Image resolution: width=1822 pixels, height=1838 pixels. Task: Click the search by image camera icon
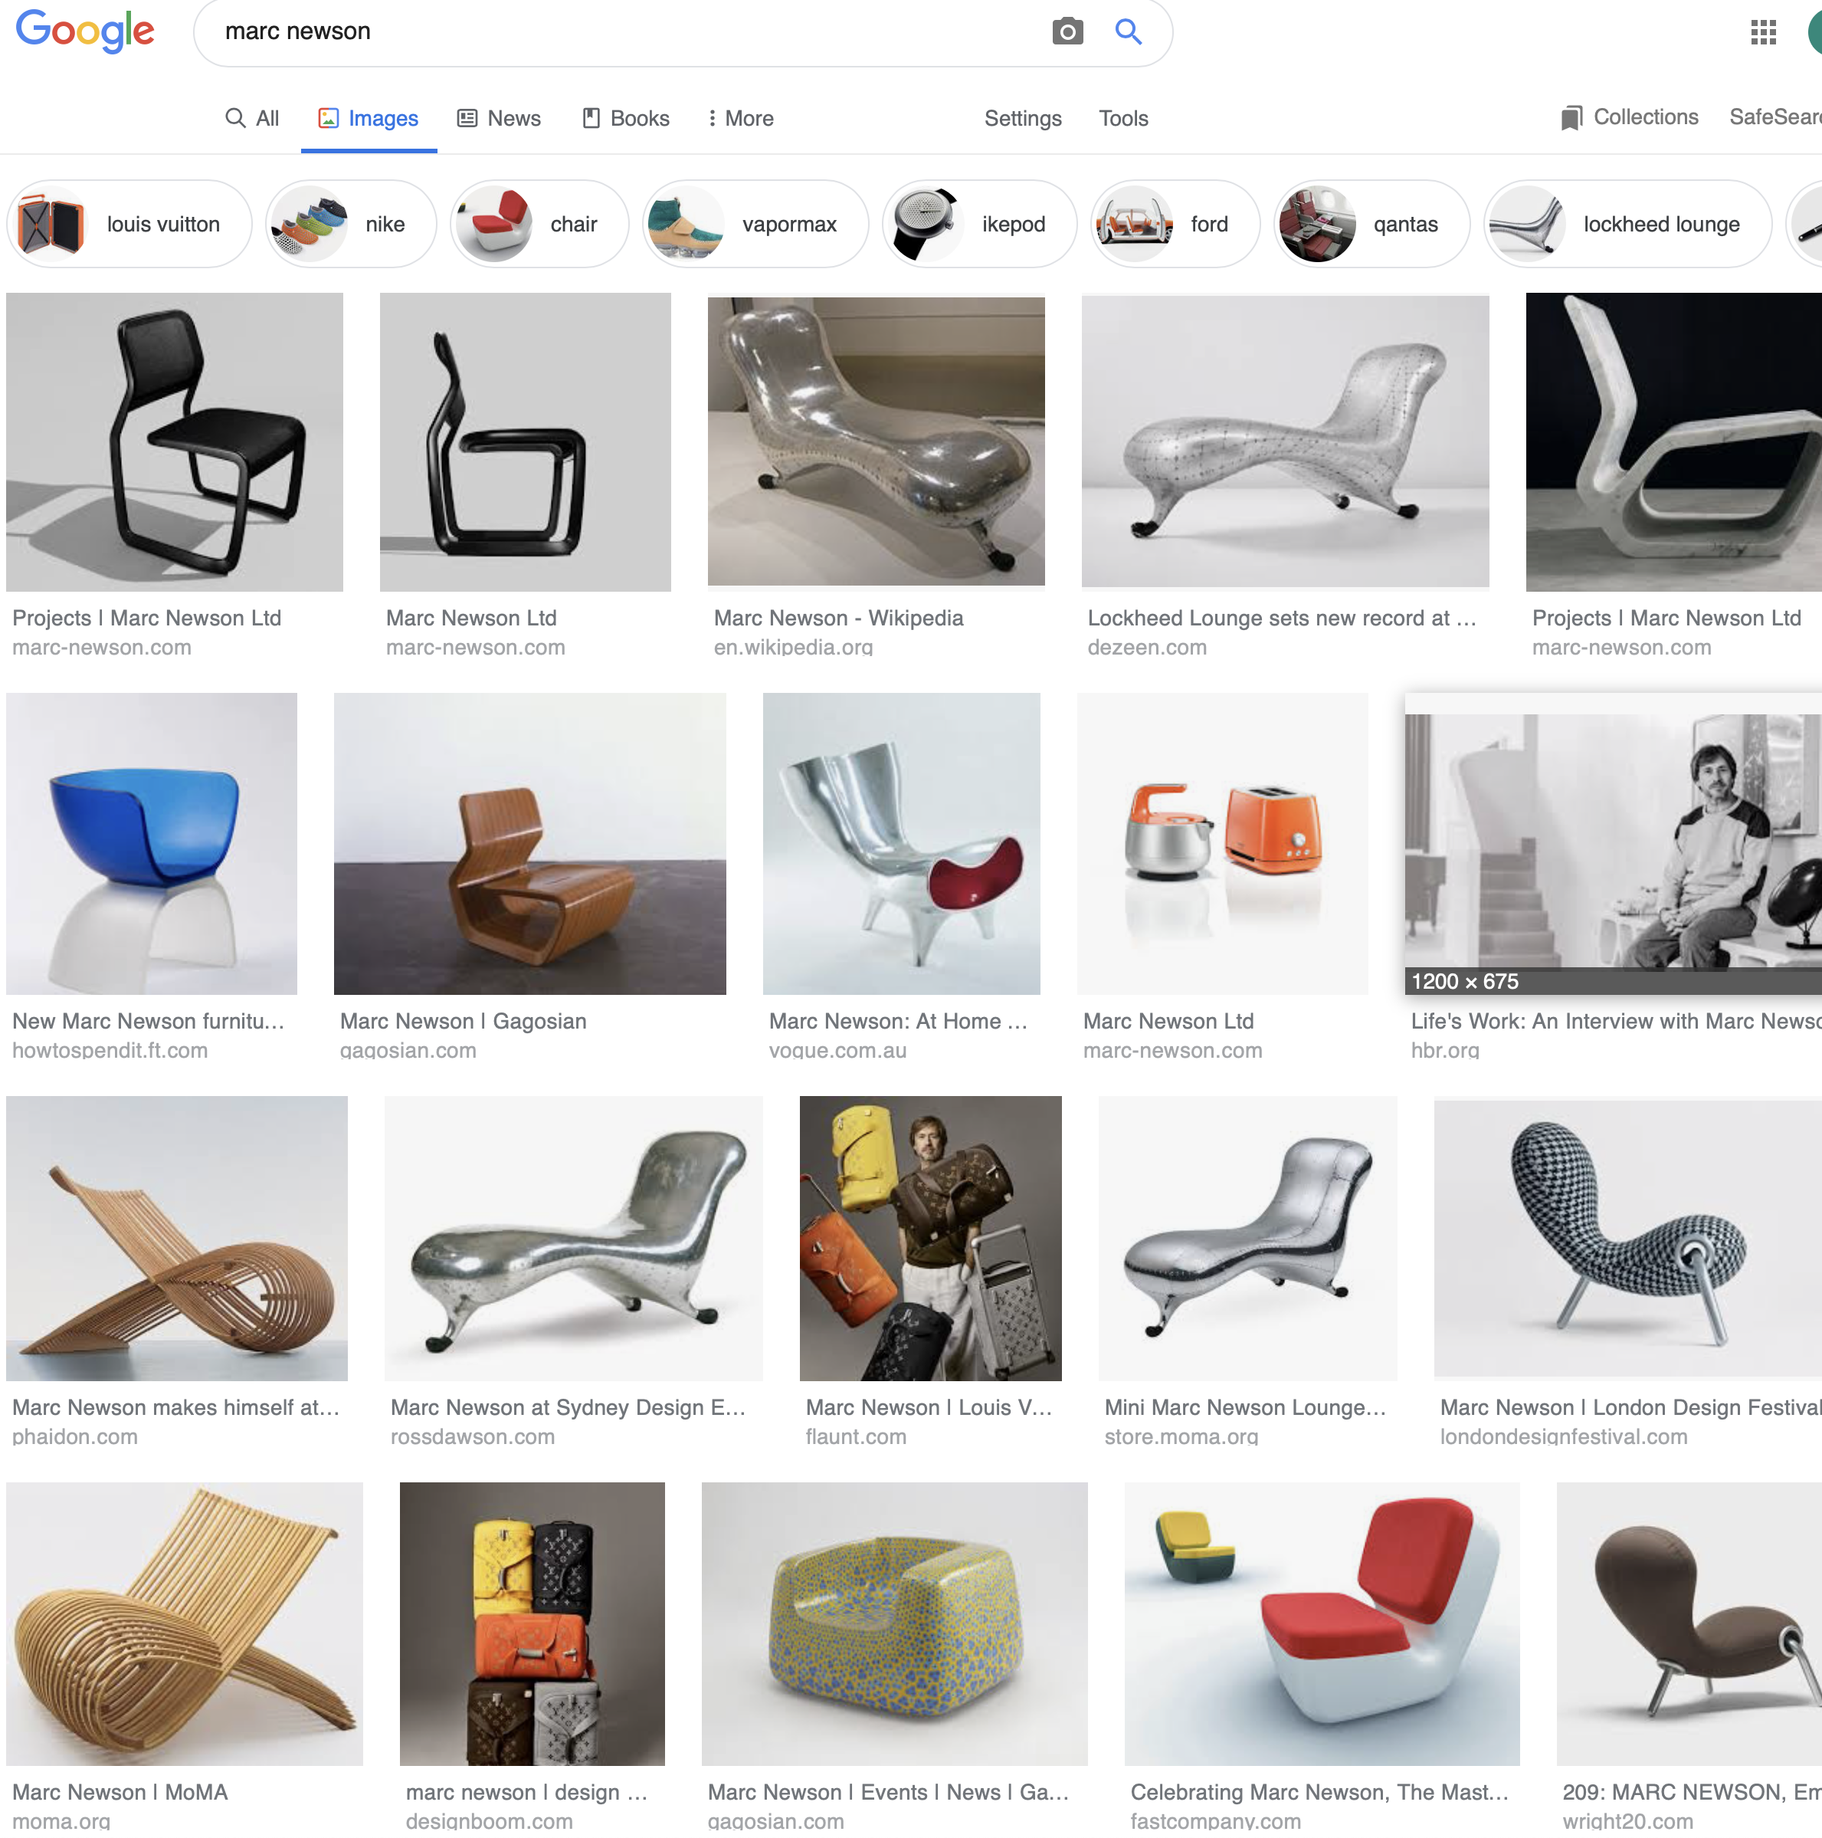(x=1067, y=31)
